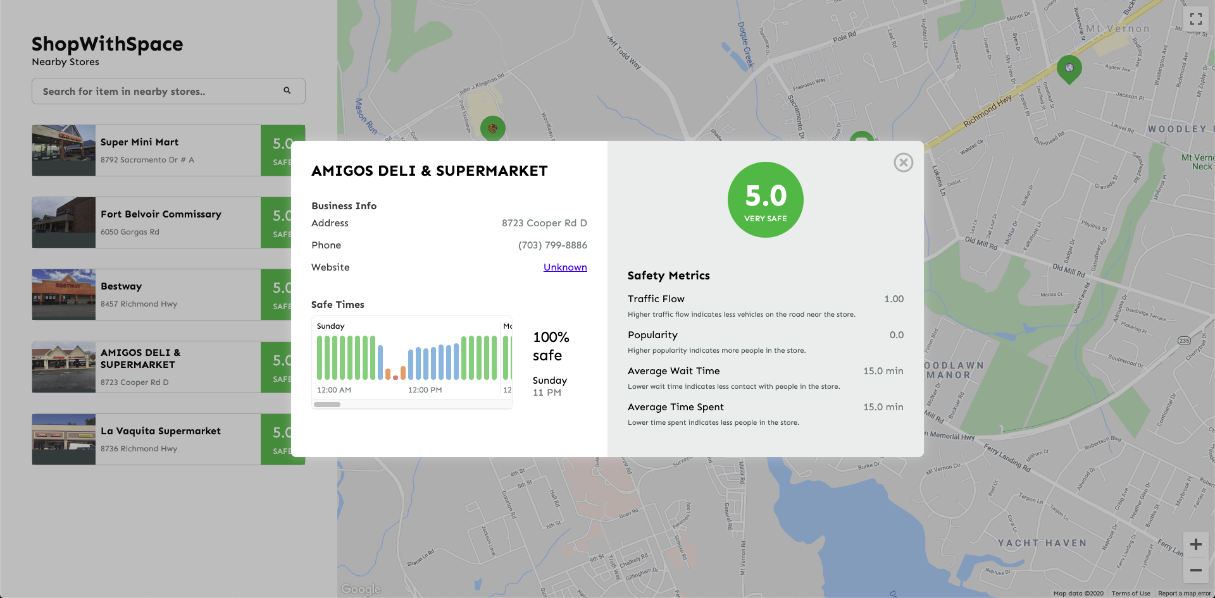Focus the nearby stores search field
1215x598 pixels.
(168, 91)
